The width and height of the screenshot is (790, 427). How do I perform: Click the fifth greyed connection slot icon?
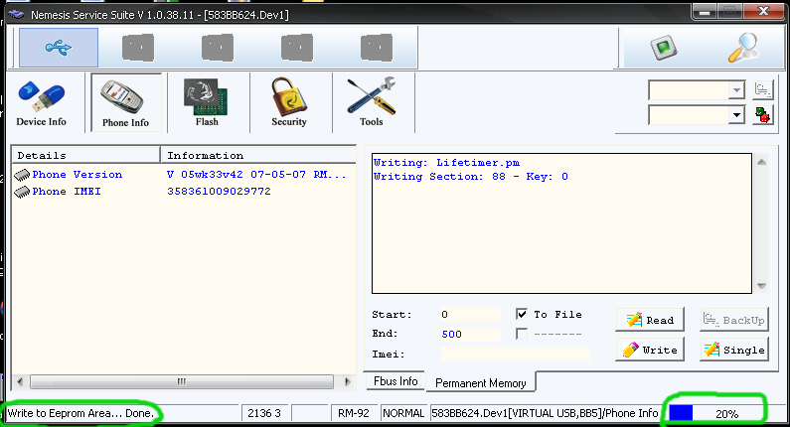[377, 48]
